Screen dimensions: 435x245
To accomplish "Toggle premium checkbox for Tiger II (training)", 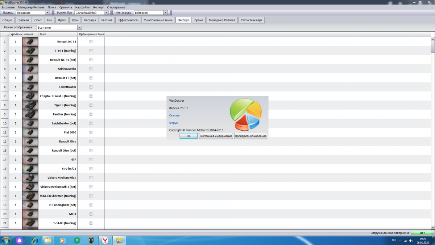I will [x=91, y=105].
